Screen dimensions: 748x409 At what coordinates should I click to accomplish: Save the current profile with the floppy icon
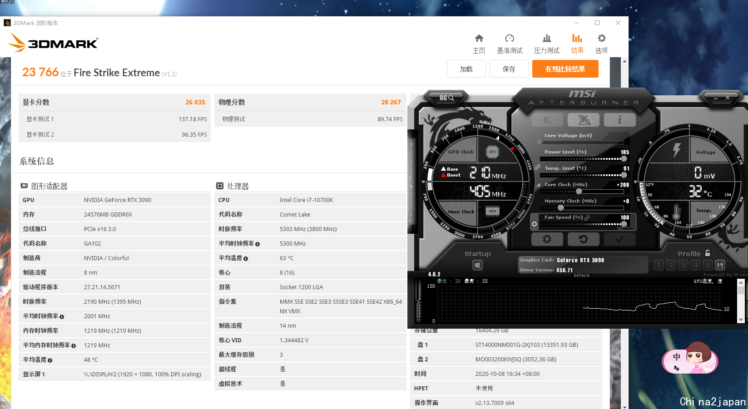coord(720,265)
